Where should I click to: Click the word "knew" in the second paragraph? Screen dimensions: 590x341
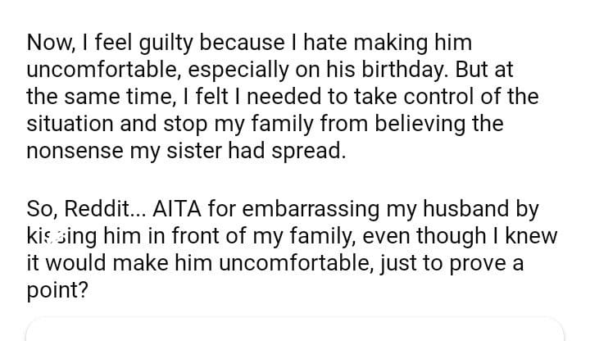coord(534,236)
